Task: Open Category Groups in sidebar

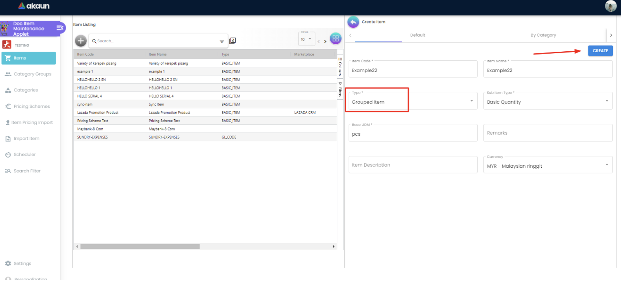Action: pyautogui.click(x=32, y=74)
